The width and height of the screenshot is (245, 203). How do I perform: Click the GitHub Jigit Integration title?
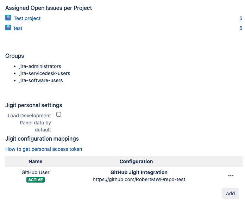(139, 172)
